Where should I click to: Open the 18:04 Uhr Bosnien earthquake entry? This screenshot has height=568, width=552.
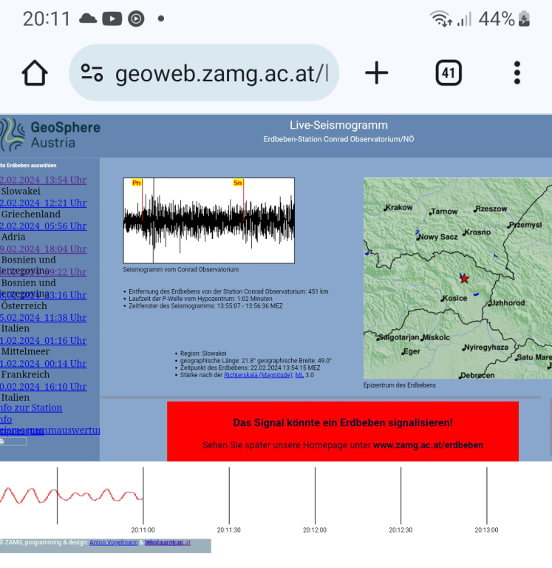(x=44, y=248)
